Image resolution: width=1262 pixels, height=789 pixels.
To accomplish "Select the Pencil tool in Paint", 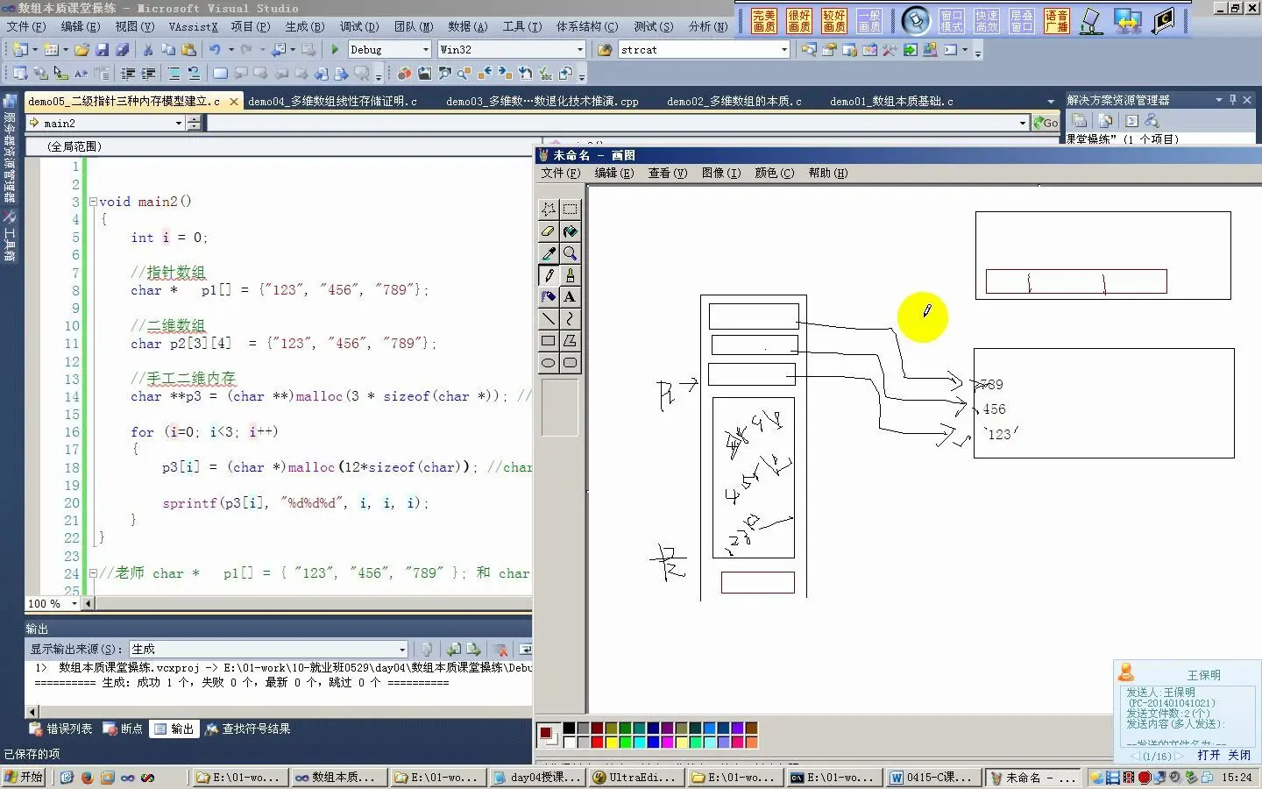I will (549, 274).
